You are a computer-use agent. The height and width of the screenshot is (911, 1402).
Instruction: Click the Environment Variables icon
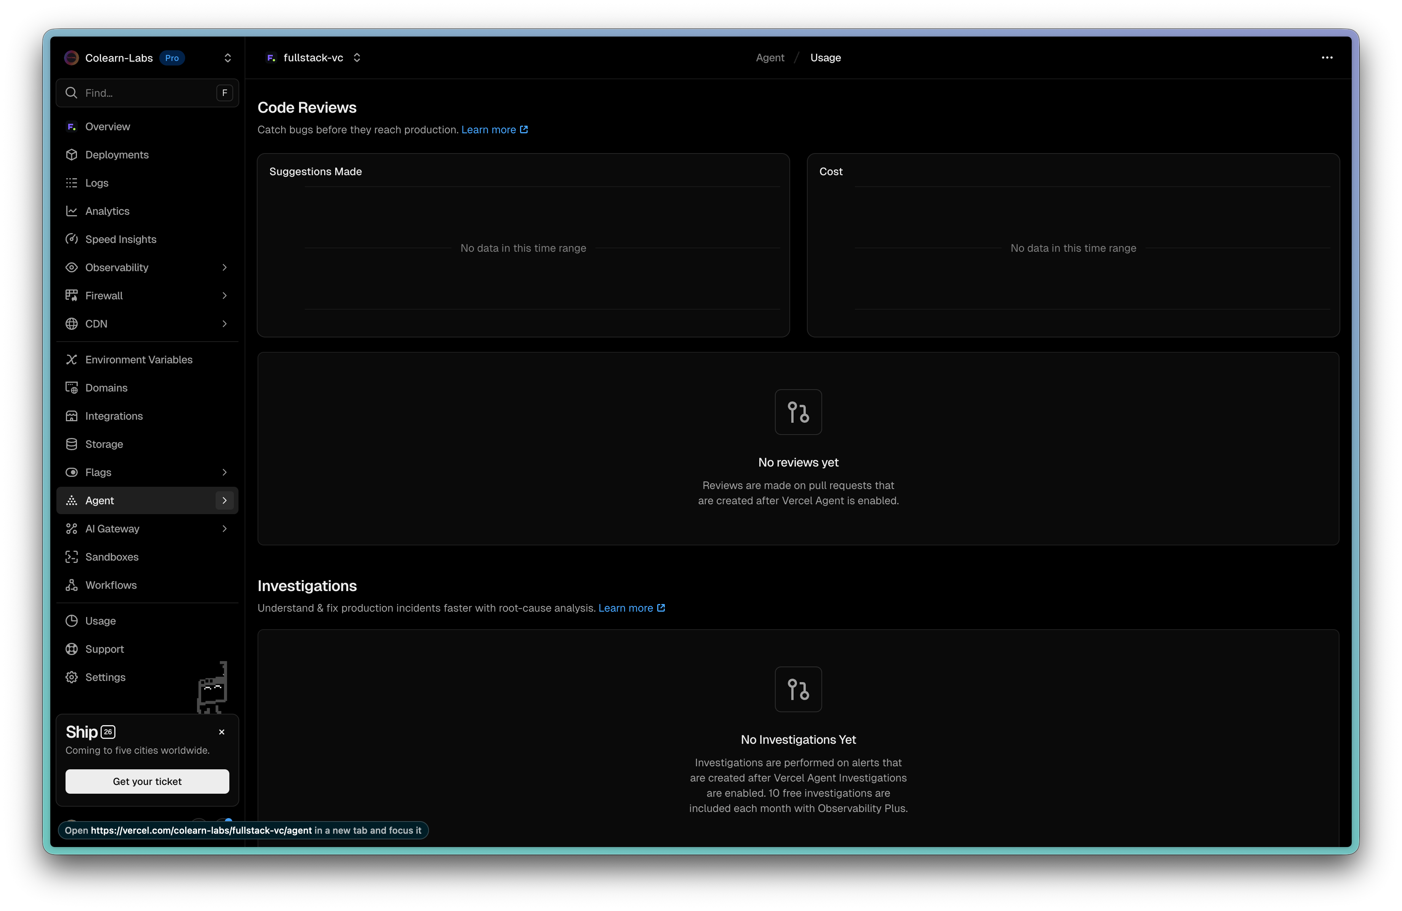click(72, 360)
